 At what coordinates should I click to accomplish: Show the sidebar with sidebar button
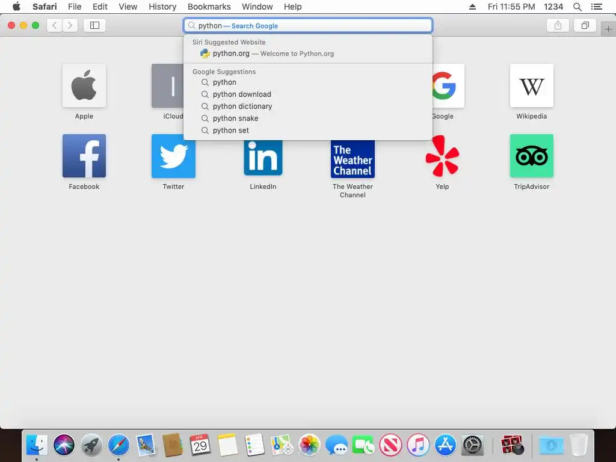coord(94,25)
